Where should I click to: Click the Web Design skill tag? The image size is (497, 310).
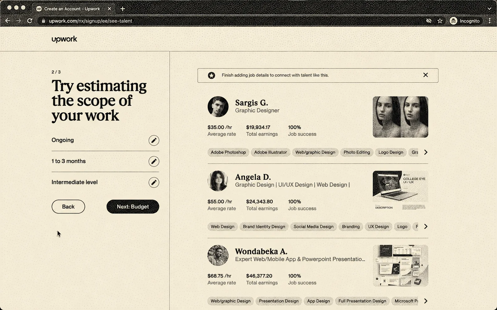click(x=222, y=227)
